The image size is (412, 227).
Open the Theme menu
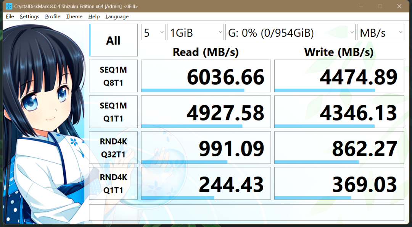click(x=74, y=16)
